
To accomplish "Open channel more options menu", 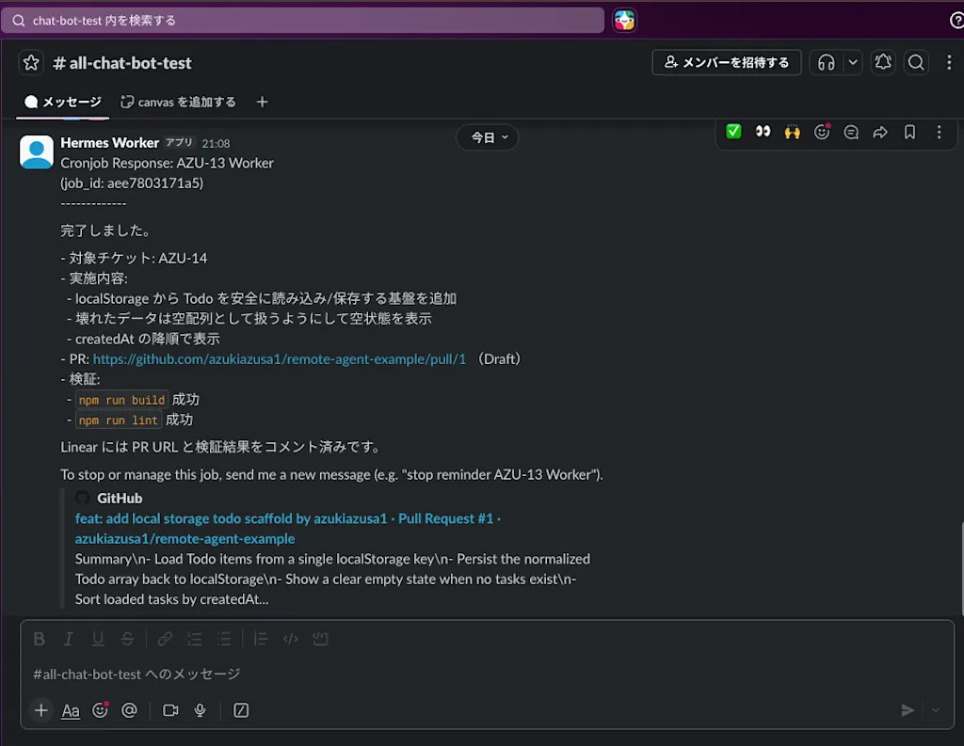I will pyautogui.click(x=949, y=63).
